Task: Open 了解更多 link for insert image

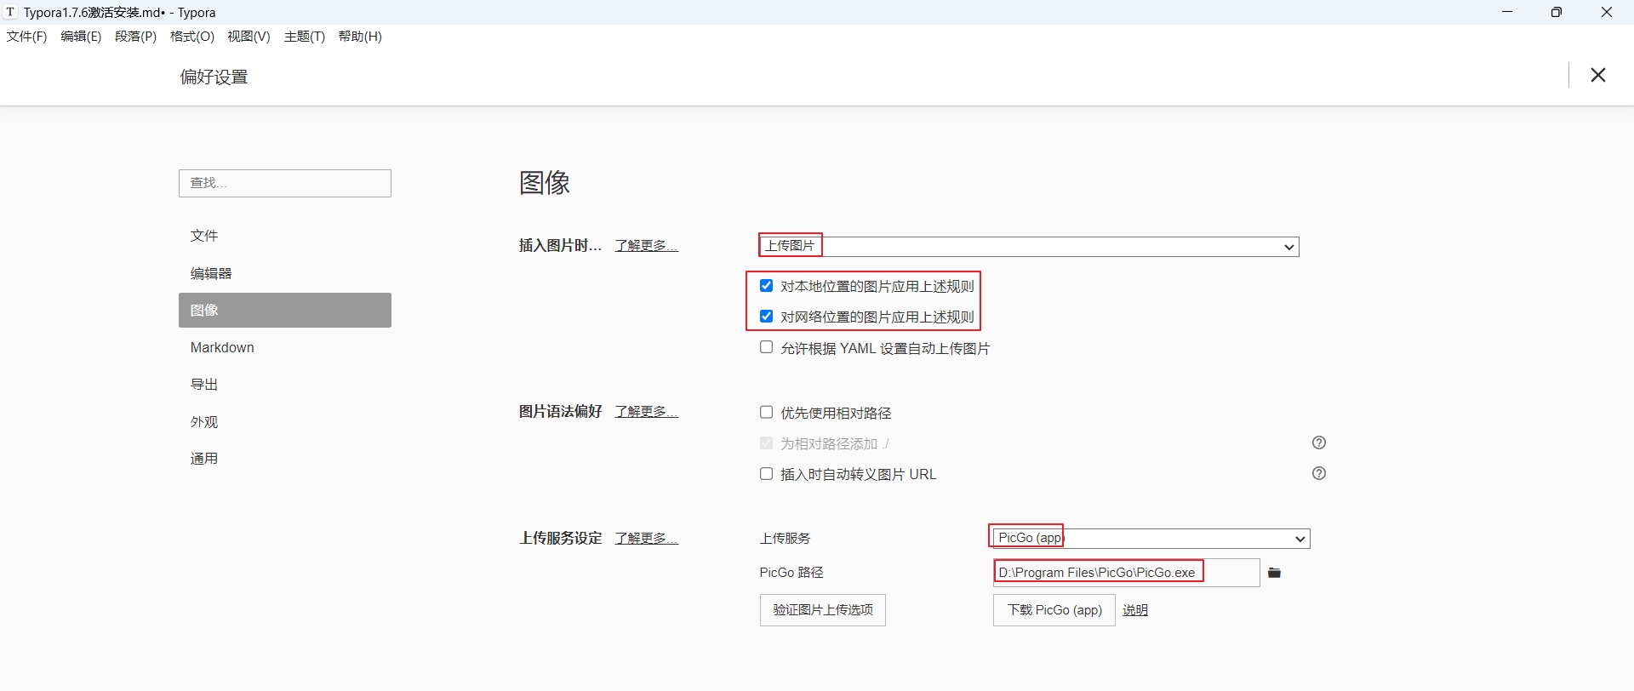Action: pyautogui.click(x=647, y=246)
